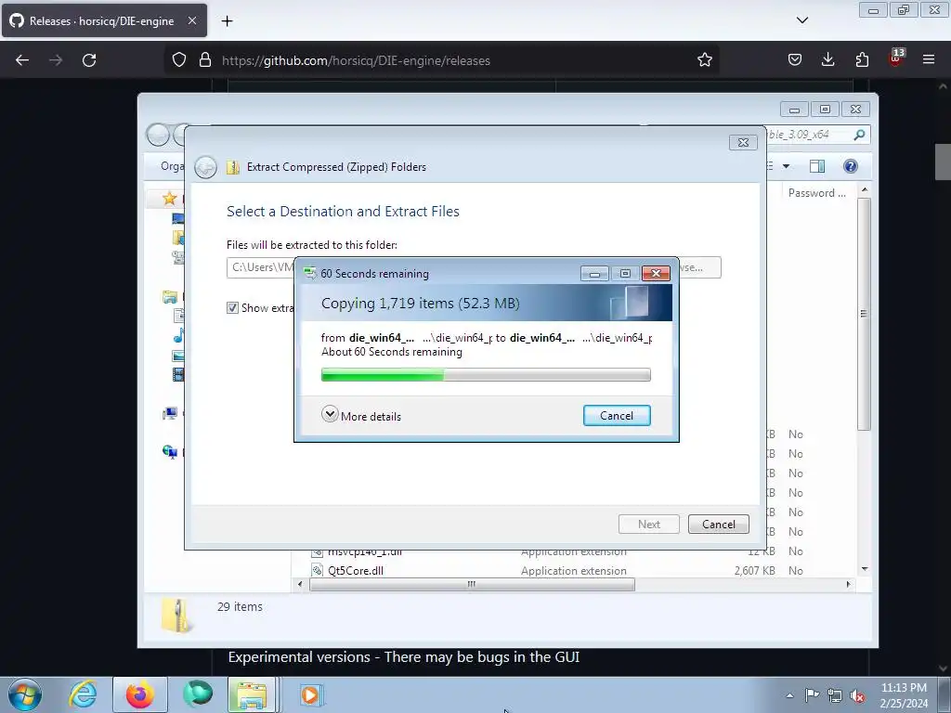
Task: Reload the GitHub releases page
Action: [89, 60]
